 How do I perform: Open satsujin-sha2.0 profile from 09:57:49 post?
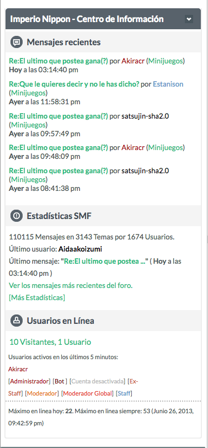[x=145, y=116]
